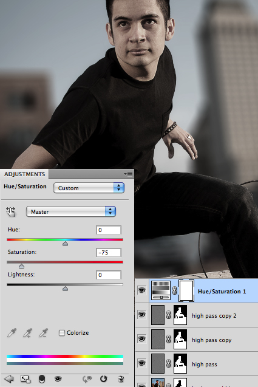
Task: Choose the subtract from sample eyedropper
Action: point(44,333)
